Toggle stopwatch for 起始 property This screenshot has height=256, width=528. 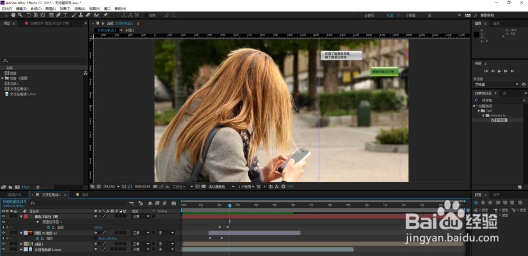49,228
